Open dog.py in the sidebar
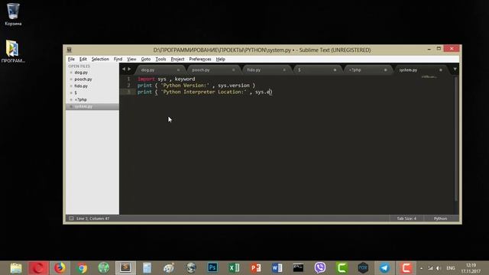Image resolution: width=489 pixels, height=275 pixels. point(81,73)
